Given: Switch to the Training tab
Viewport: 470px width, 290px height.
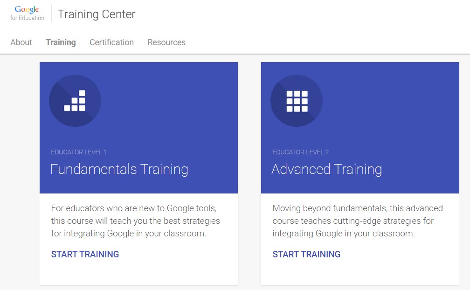Looking at the screenshot, I should pyautogui.click(x=61, y=42).
